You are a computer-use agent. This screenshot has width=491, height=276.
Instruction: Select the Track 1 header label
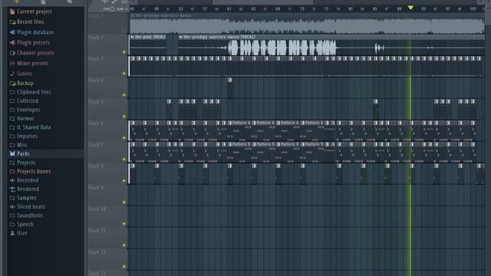95,16
